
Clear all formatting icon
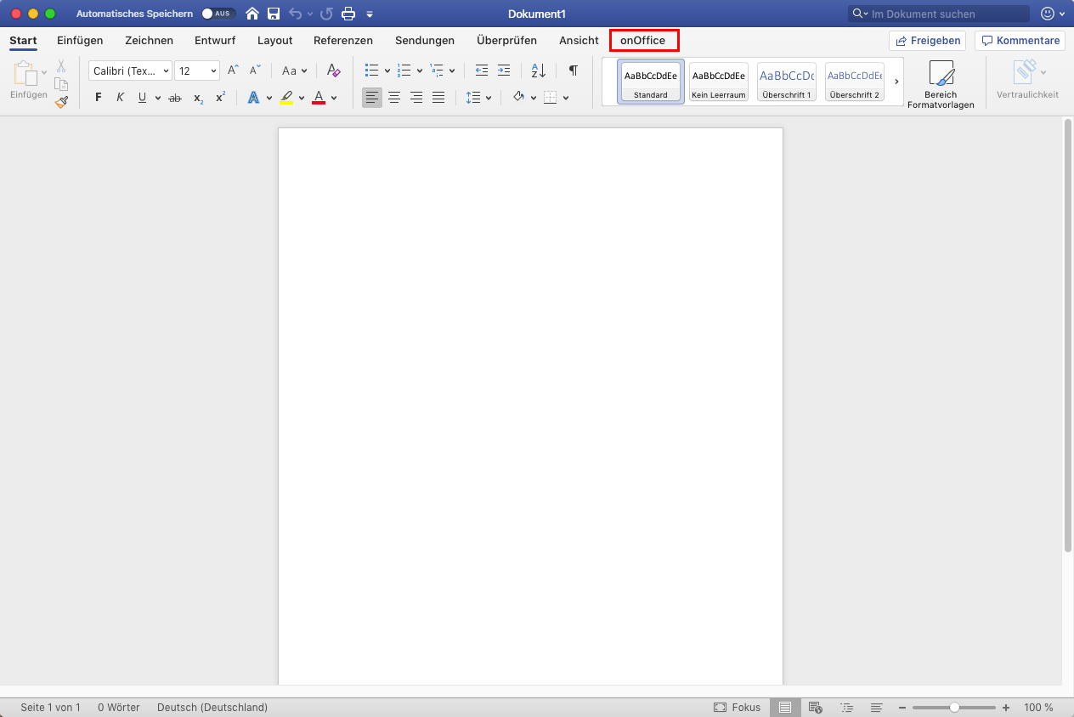[334, 71]
